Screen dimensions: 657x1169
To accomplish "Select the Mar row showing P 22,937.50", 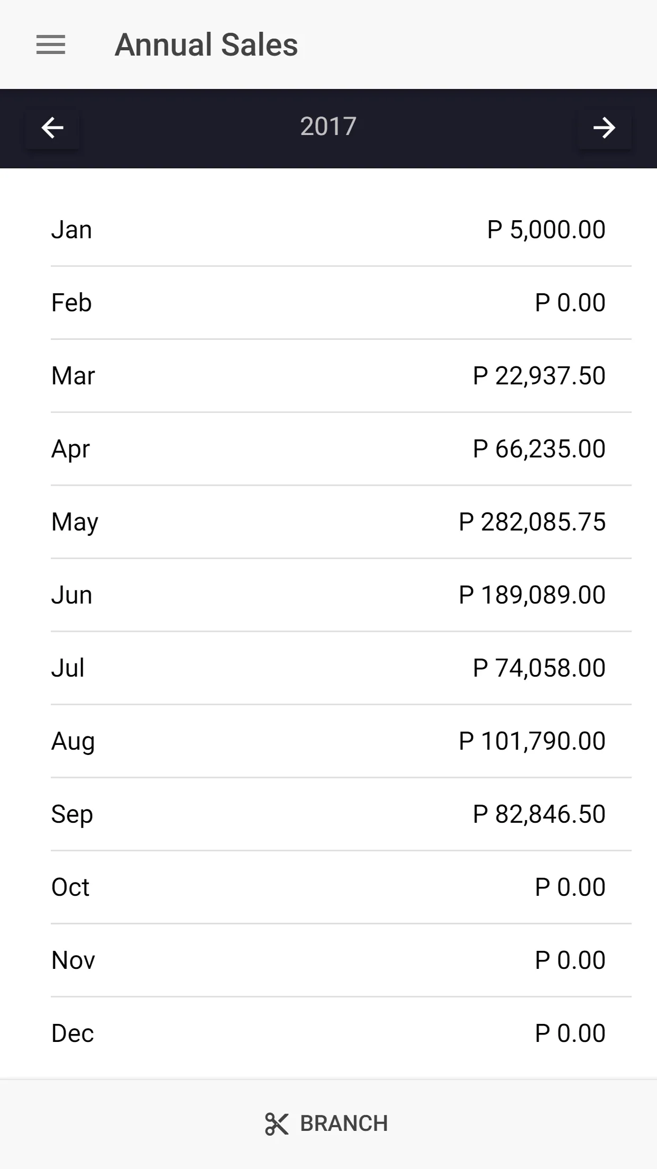I will [328, 376].
